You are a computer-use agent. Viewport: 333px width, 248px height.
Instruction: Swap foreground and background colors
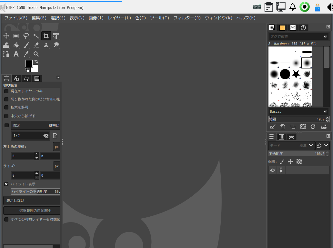[36, 62]
